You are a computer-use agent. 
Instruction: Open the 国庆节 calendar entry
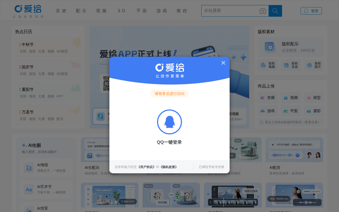28,67
